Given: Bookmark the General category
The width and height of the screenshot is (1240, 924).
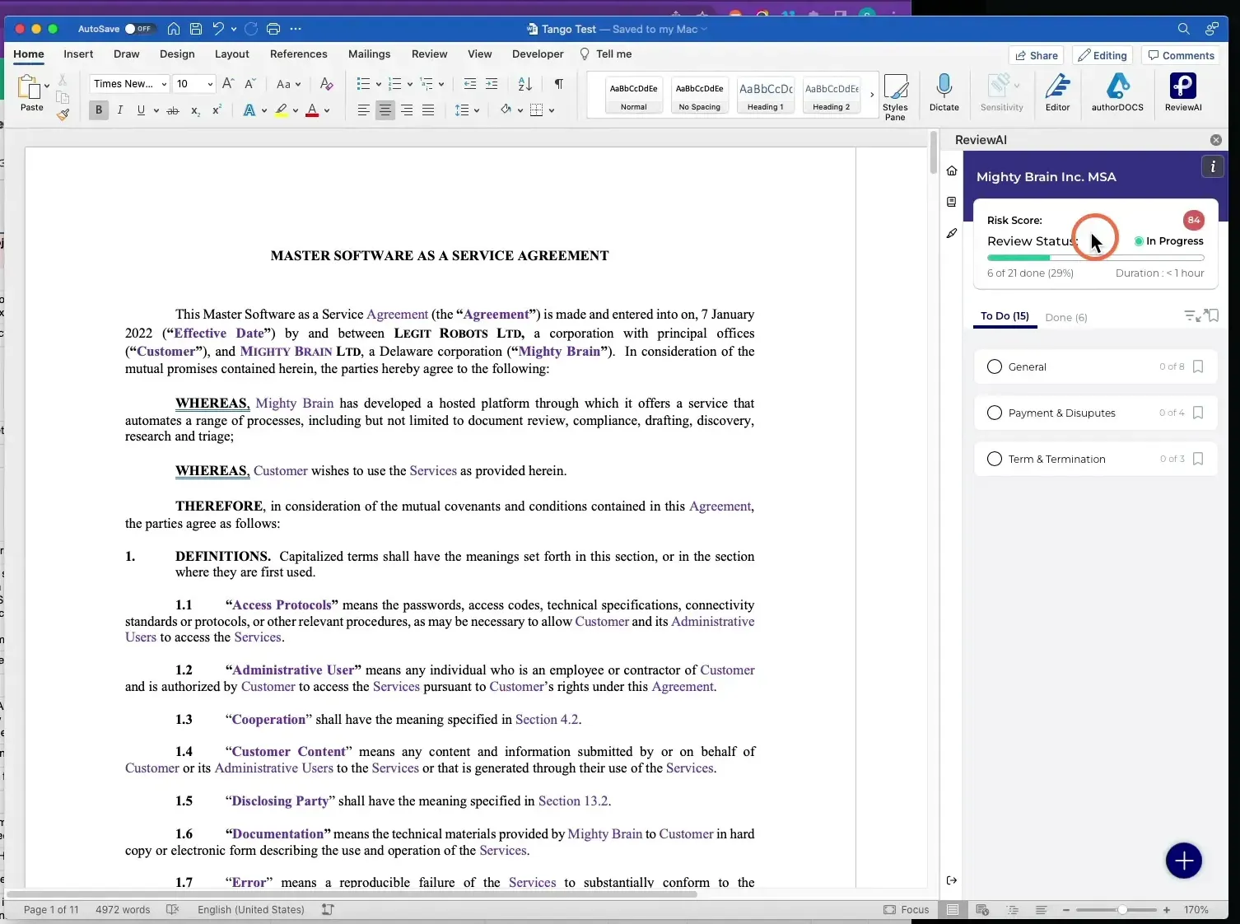Looking at the screenshot, I should [x=1198, y=366].
